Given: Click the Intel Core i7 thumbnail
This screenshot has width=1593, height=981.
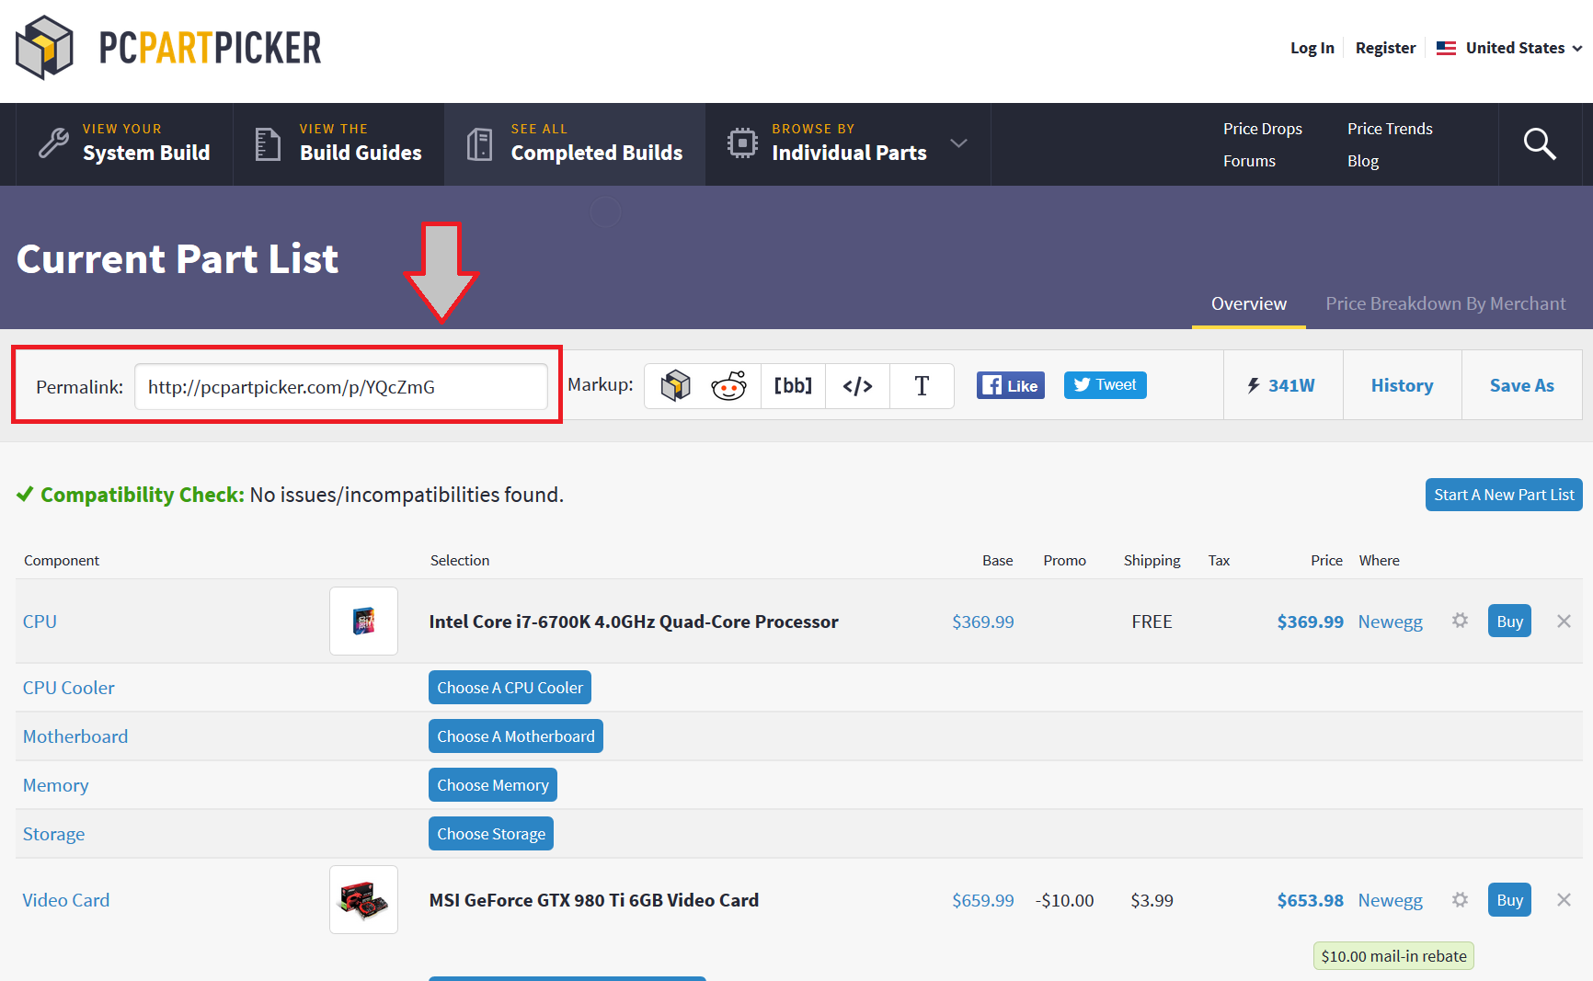Looking at the screenshot, I should tap(364, 621).
